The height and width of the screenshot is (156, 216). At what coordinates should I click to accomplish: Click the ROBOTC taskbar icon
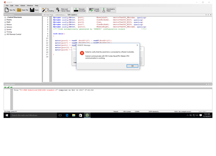point(87,115)
